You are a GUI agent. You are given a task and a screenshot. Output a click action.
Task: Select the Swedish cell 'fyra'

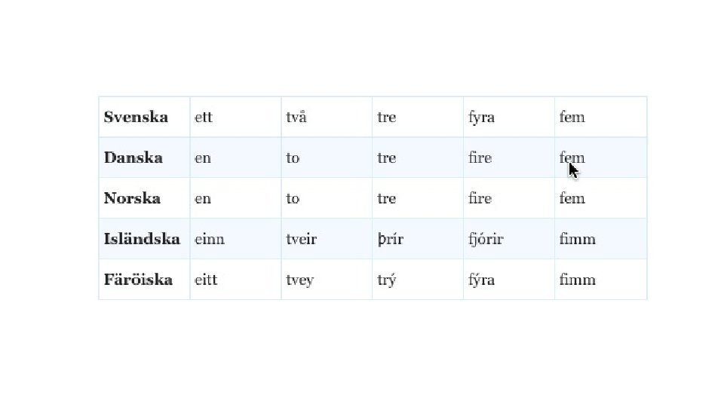pyautogui.click(x=481, y=117)
